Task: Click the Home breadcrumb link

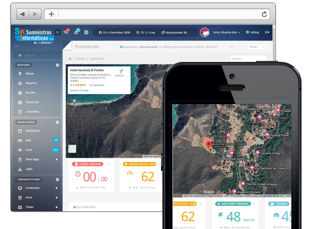Action: tap(81, 59)
